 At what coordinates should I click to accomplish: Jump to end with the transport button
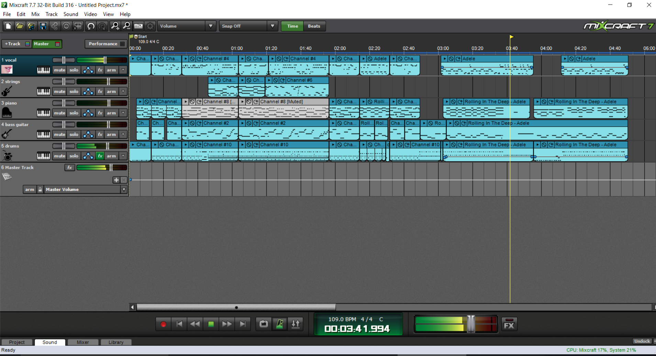[x=243, y=324]
